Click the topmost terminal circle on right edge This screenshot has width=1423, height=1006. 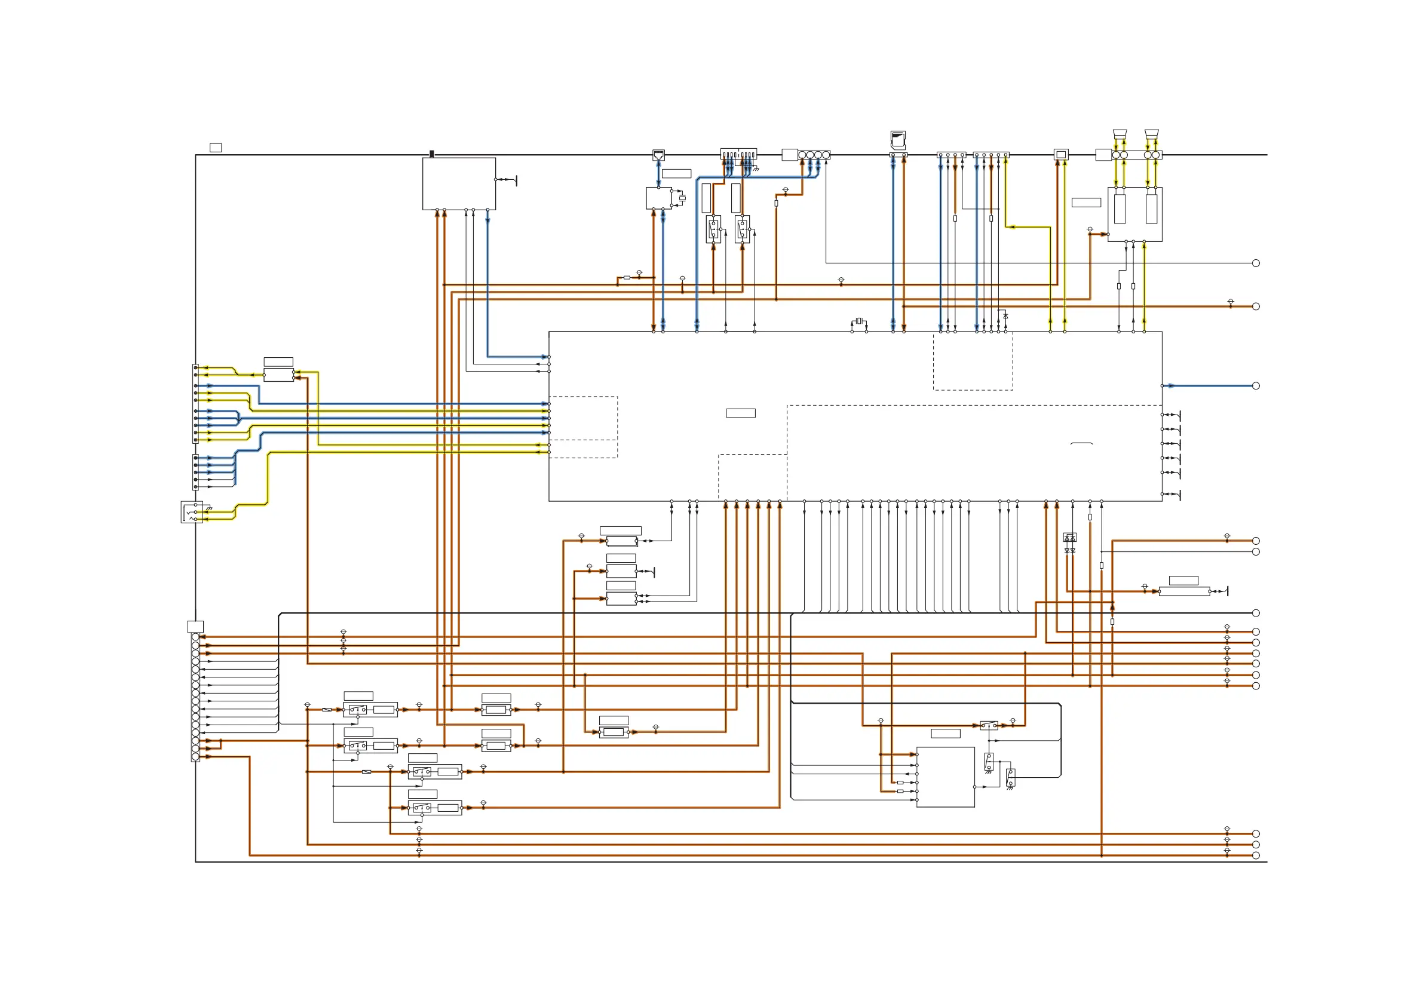[1256, 263]
